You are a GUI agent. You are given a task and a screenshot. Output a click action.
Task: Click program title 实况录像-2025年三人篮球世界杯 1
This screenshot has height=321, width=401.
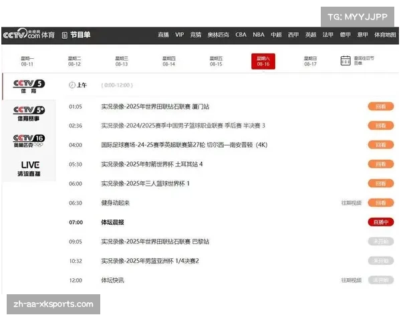point(145,183)
